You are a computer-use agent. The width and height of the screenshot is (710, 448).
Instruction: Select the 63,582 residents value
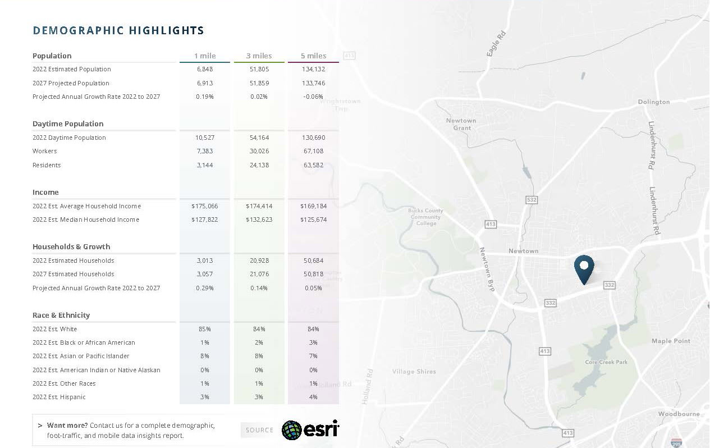313,165
